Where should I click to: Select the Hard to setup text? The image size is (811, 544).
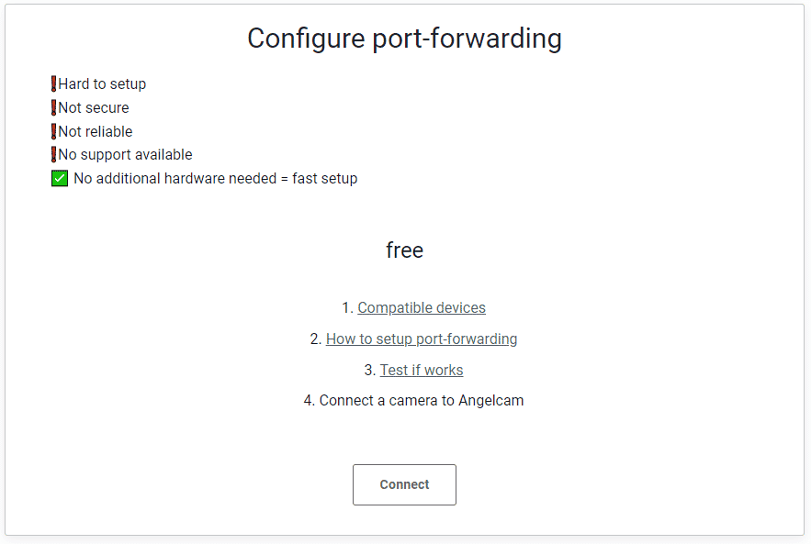coord(102,83)
